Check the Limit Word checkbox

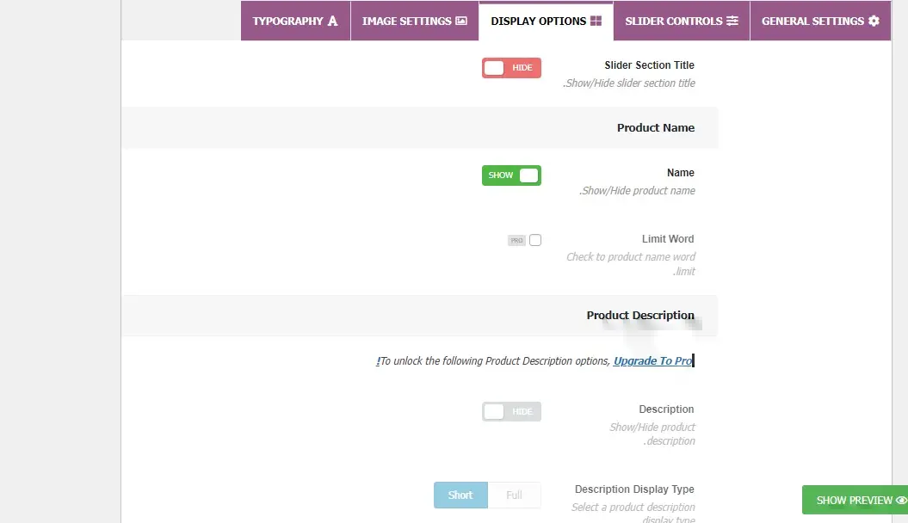pos(535,241)
